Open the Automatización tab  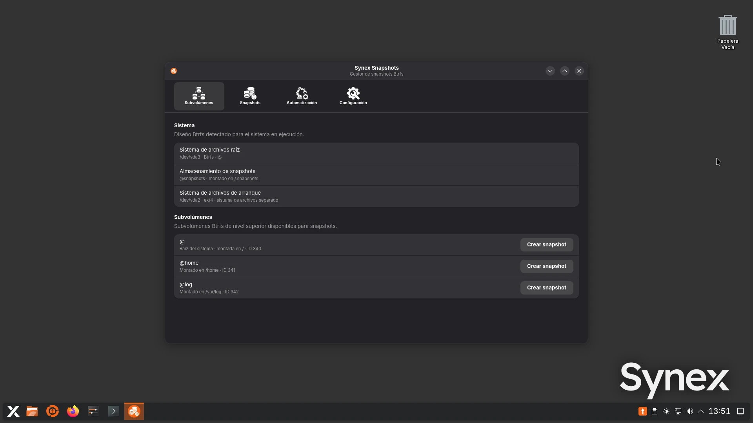[302, 96]
